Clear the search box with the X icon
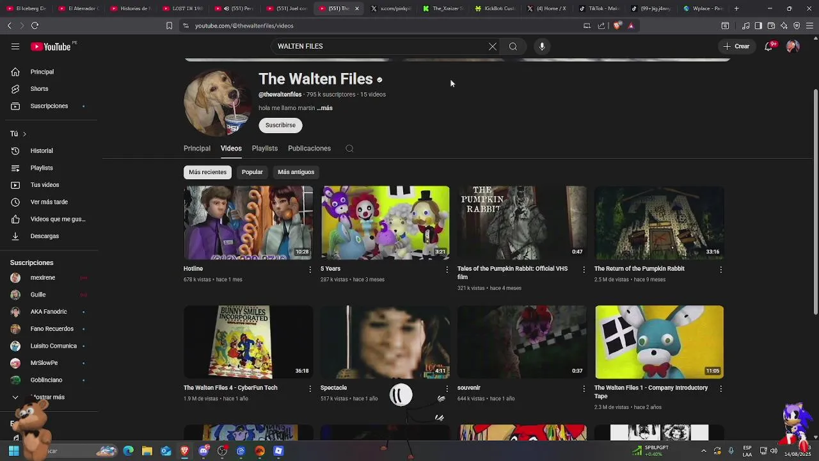Viewport: 819px width, 461px height. pyautogui.click(x=493, y=46)
